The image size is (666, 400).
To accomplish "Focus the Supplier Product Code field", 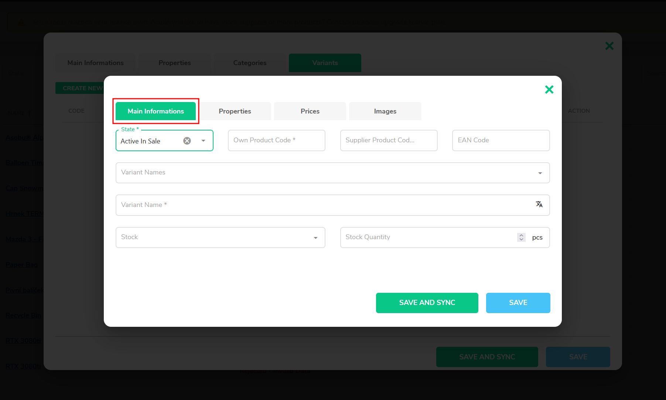I will 389,140.
